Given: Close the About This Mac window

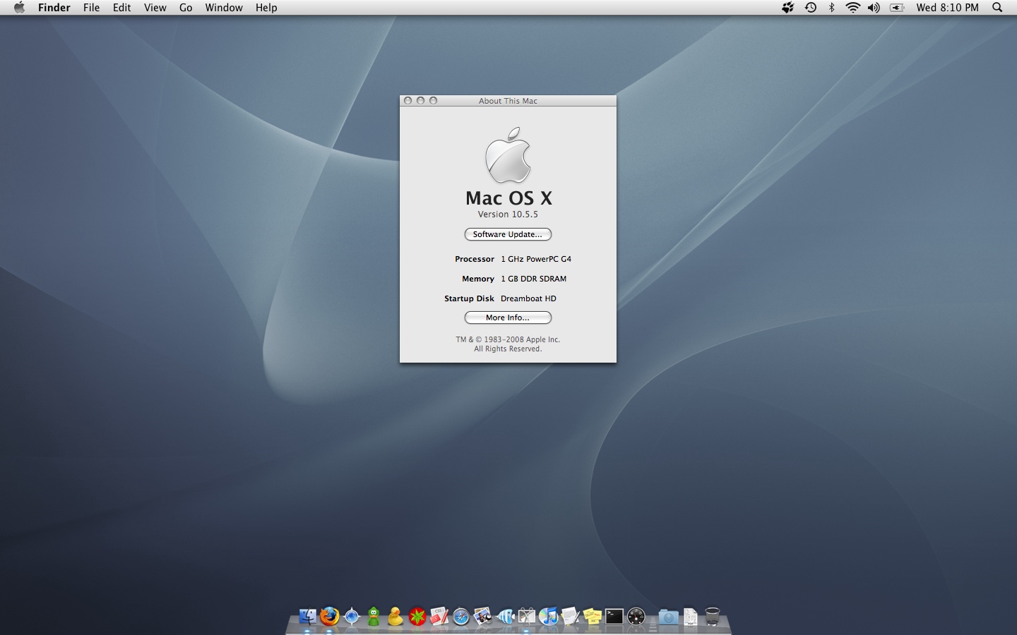Looking at the screenshot, I should pos(408,101).
